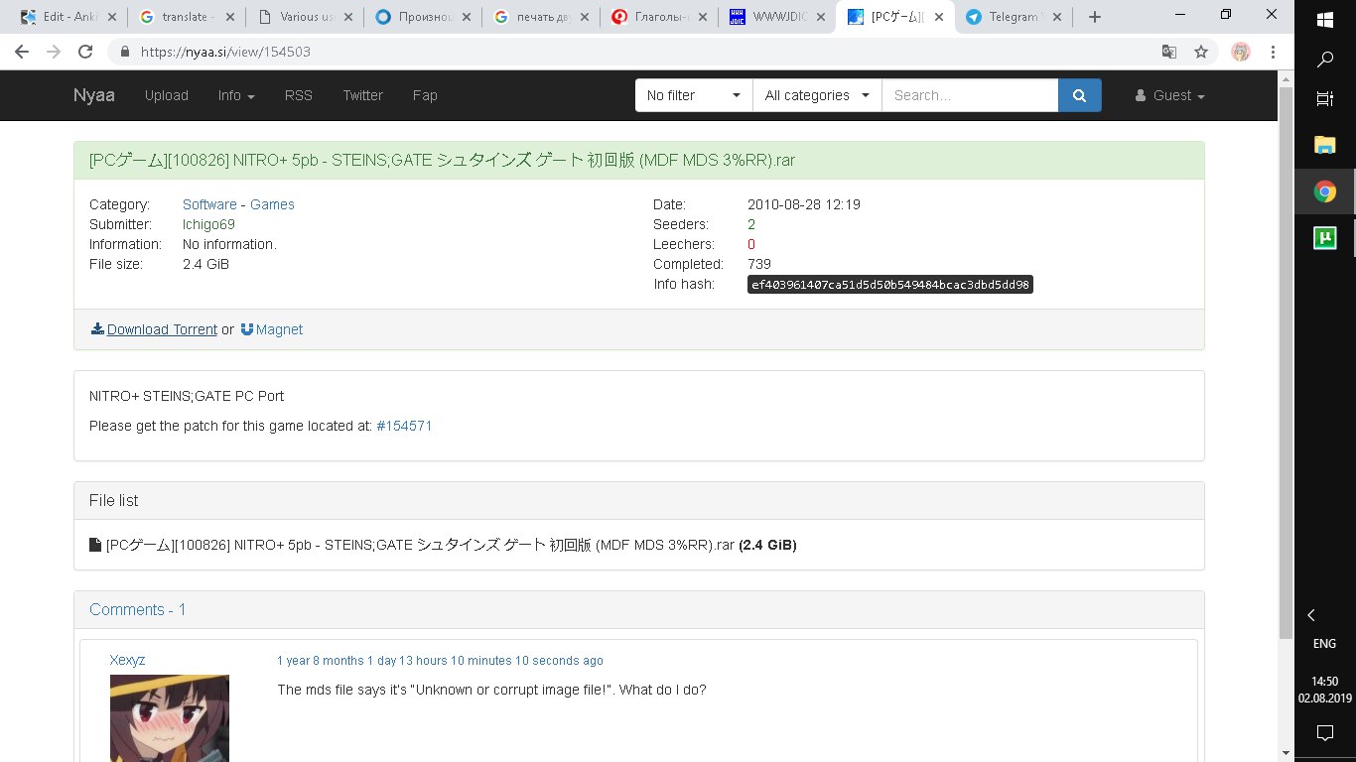Reload the page with the refresh icon

[x=85, y=52]
